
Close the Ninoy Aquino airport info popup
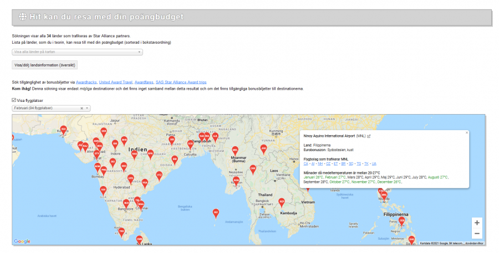pyautogui.click(x=467, y=132)
